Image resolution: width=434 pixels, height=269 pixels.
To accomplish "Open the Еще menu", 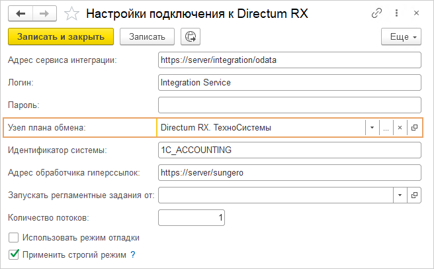I will (x=402, y=37).
